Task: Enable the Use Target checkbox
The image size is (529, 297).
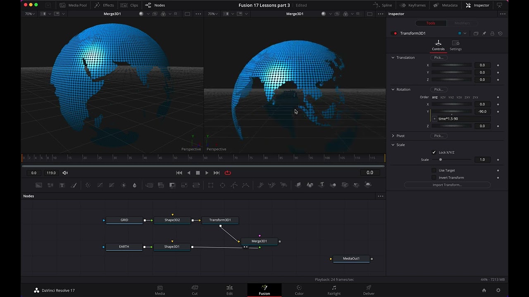Action: [x=434, y=170]
